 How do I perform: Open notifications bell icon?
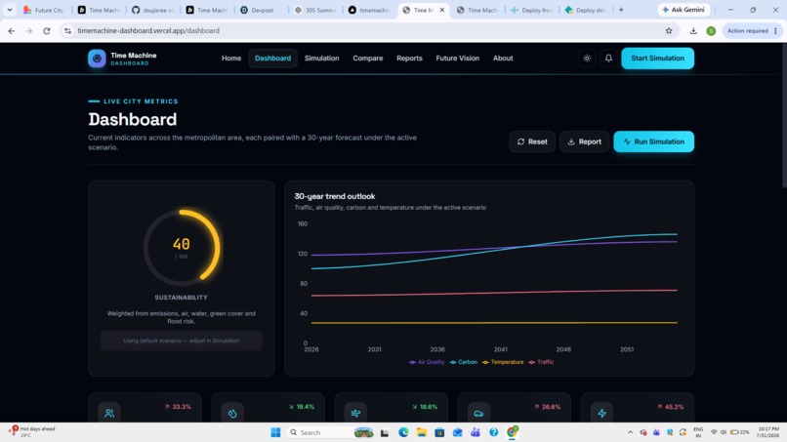click(x=608, y=59)
